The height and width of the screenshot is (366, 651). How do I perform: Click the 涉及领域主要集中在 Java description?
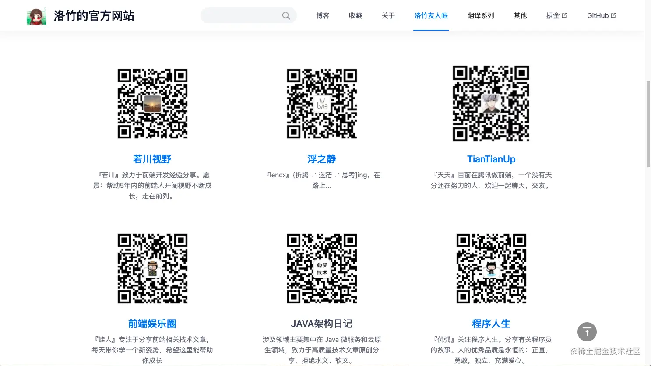click(x=322, y=350)
